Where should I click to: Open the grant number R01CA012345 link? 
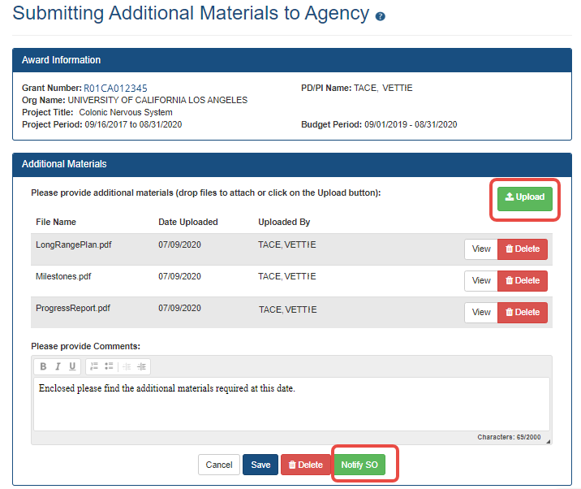[x=115, y=88]
